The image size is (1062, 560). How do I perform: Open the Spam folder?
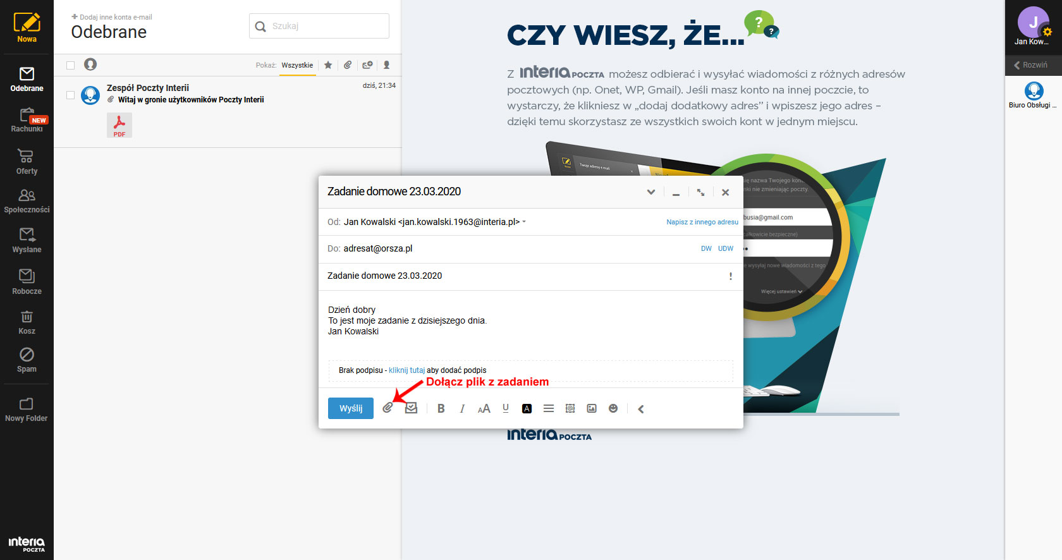click(x=27, y=360)
